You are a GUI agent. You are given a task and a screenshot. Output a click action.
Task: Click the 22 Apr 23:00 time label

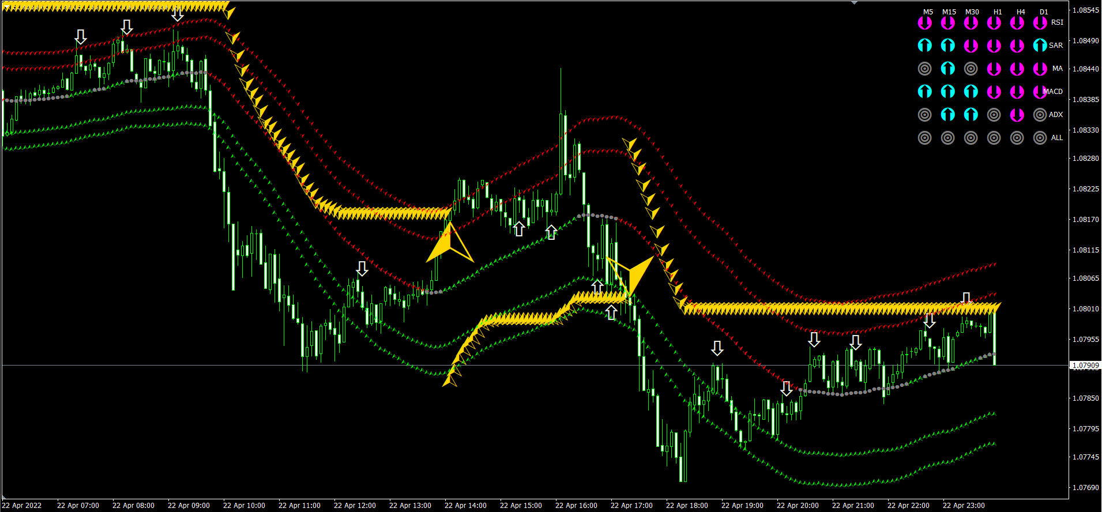coord(964,506)
